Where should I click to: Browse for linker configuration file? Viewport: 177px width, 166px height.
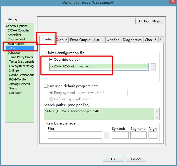coord(153,67)
